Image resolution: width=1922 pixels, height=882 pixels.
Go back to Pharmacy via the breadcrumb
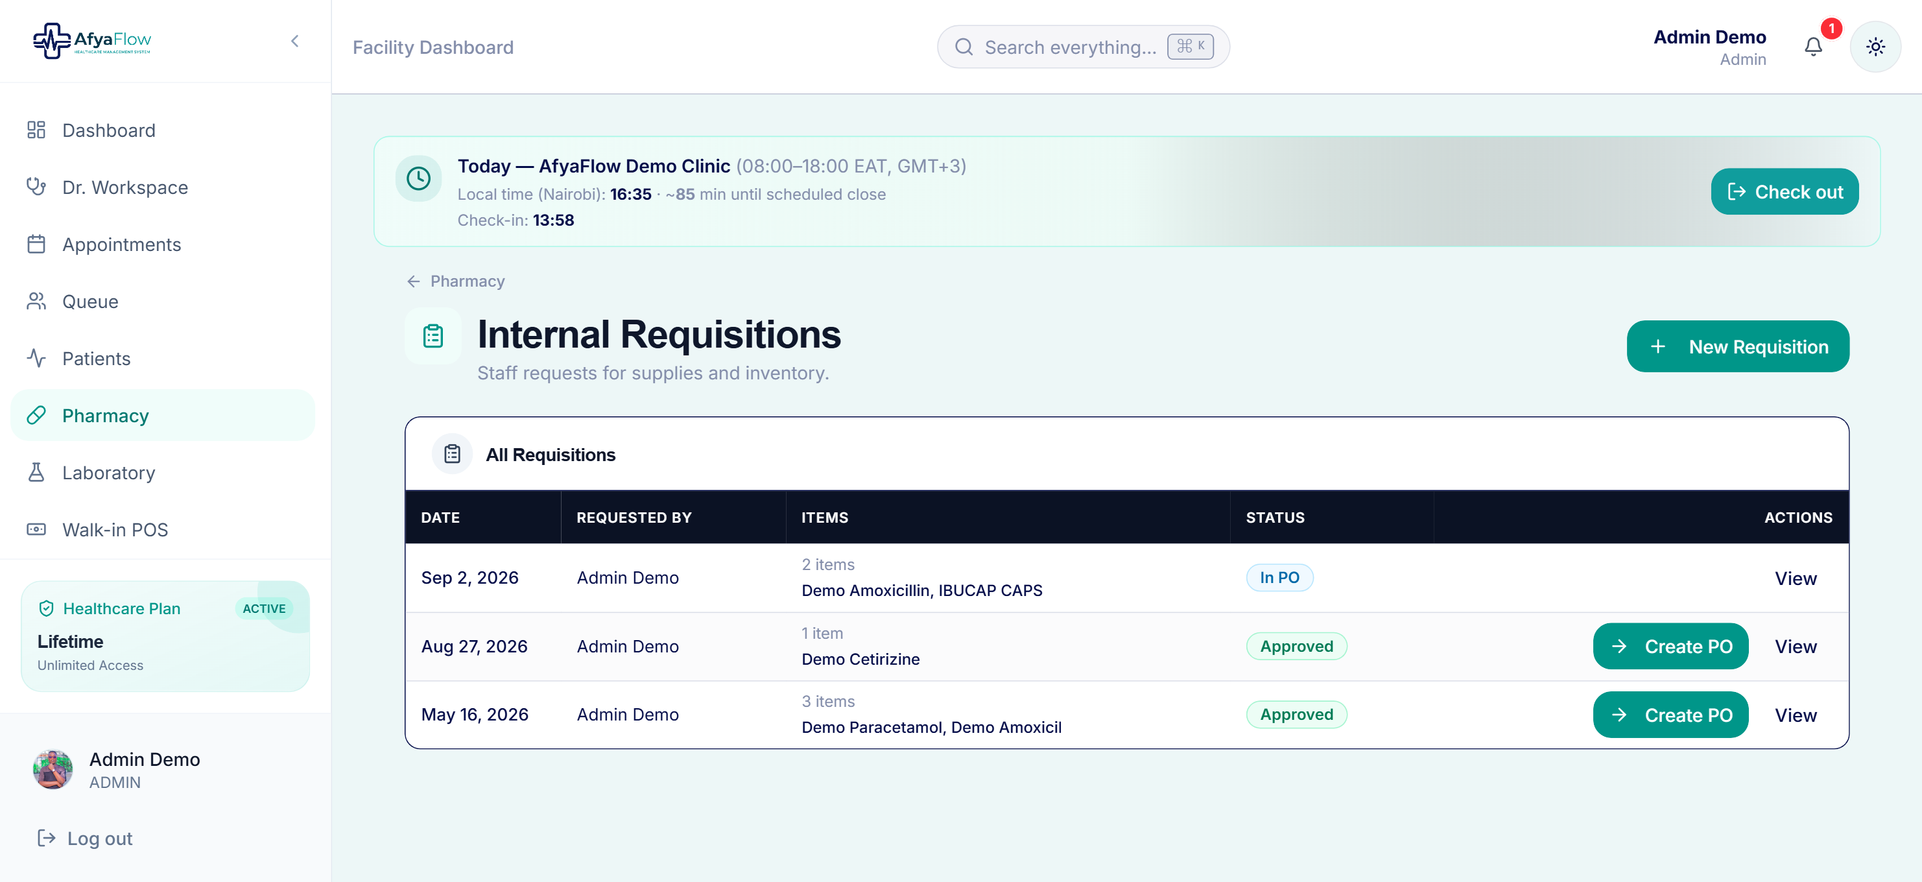[467, 281]
